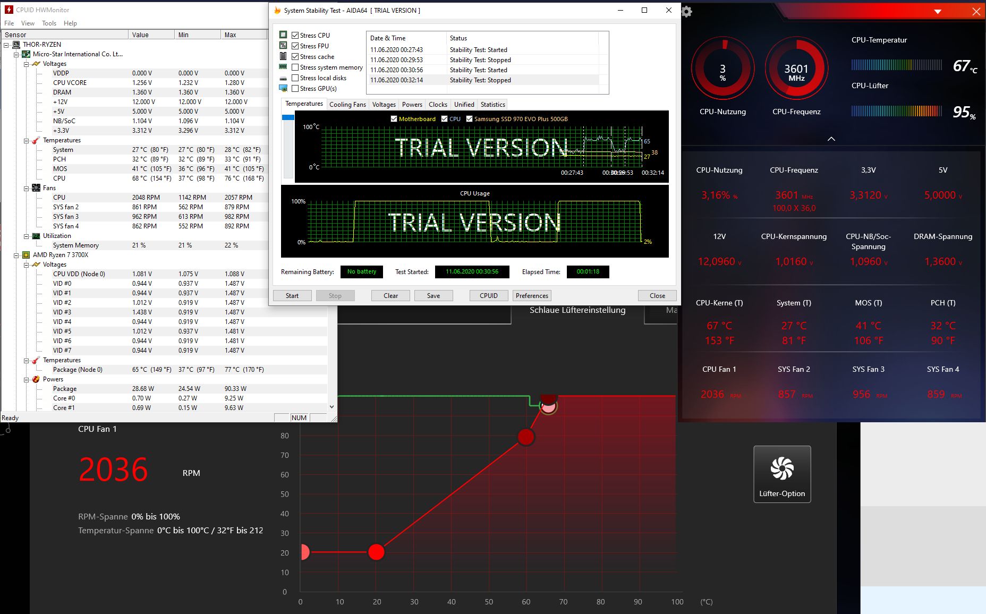This screenshot has width=986, height=614.
Task: Enable the Stress local disks checkbox
Action: click(295, 78)
